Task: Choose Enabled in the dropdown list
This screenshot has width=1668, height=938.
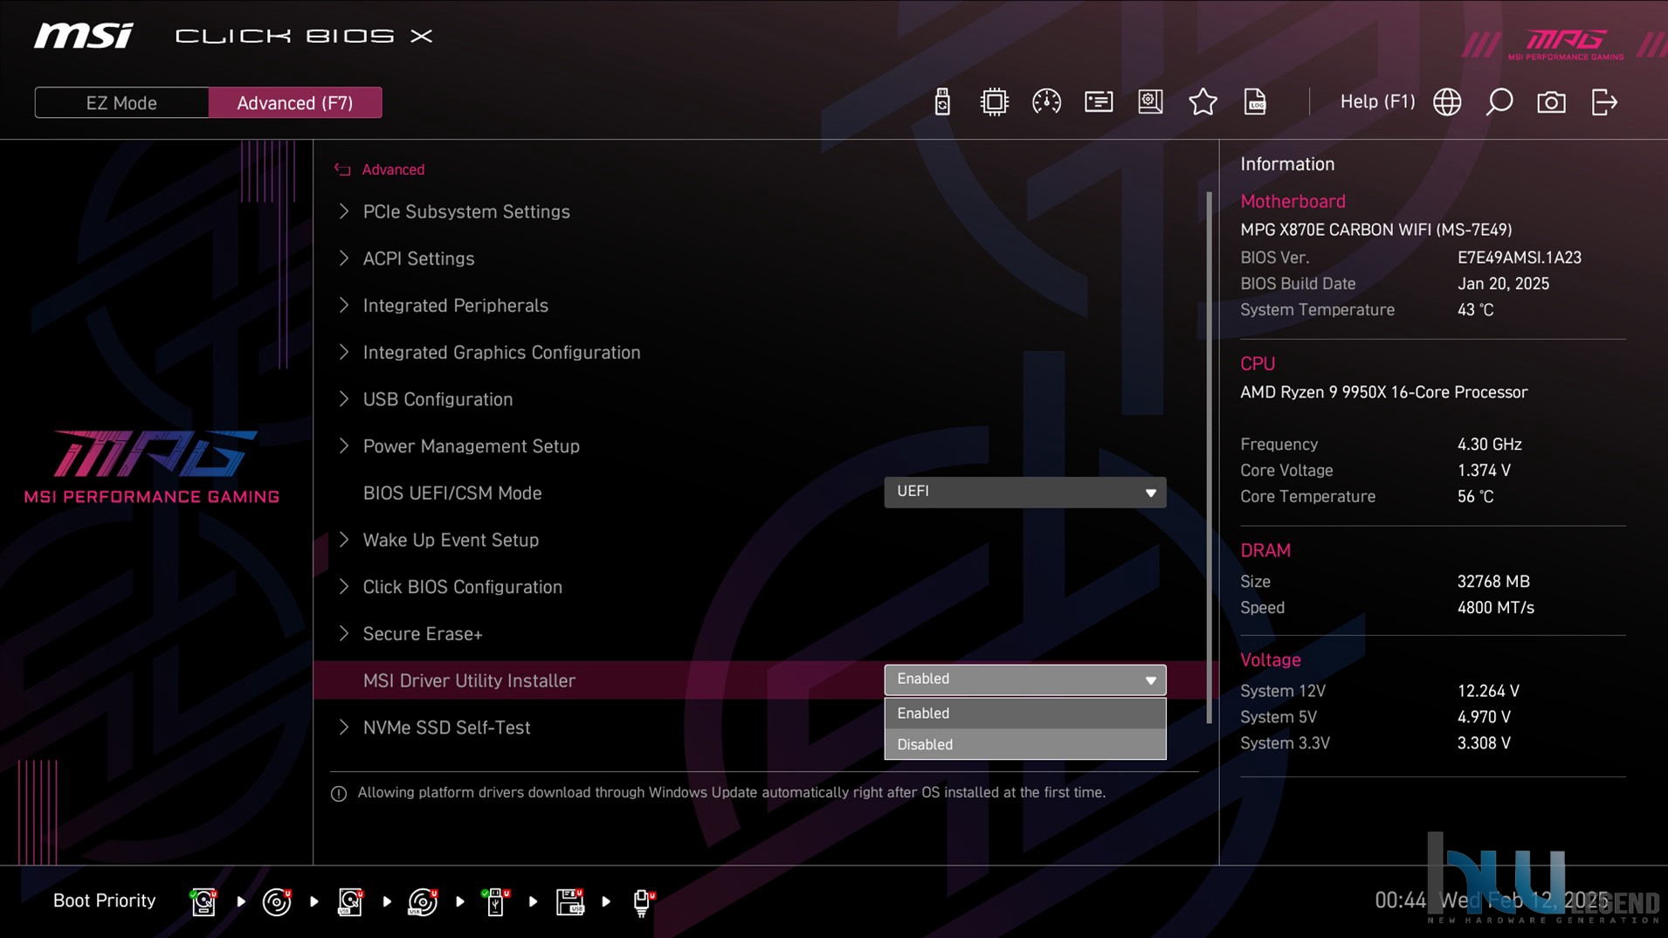Action: pyautogui.click(x=1024, y=714)
